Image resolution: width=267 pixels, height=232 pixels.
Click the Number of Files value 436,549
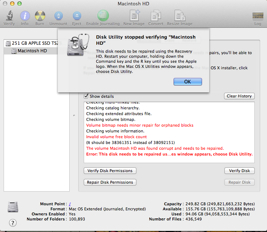coord(193,219)
